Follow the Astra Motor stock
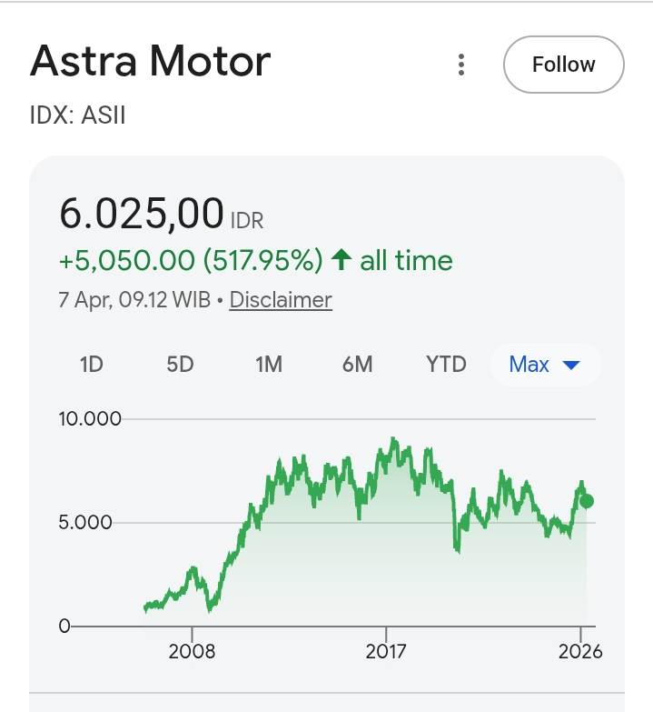Viewport: 653px width, 712px height. [x=563, y=65]
